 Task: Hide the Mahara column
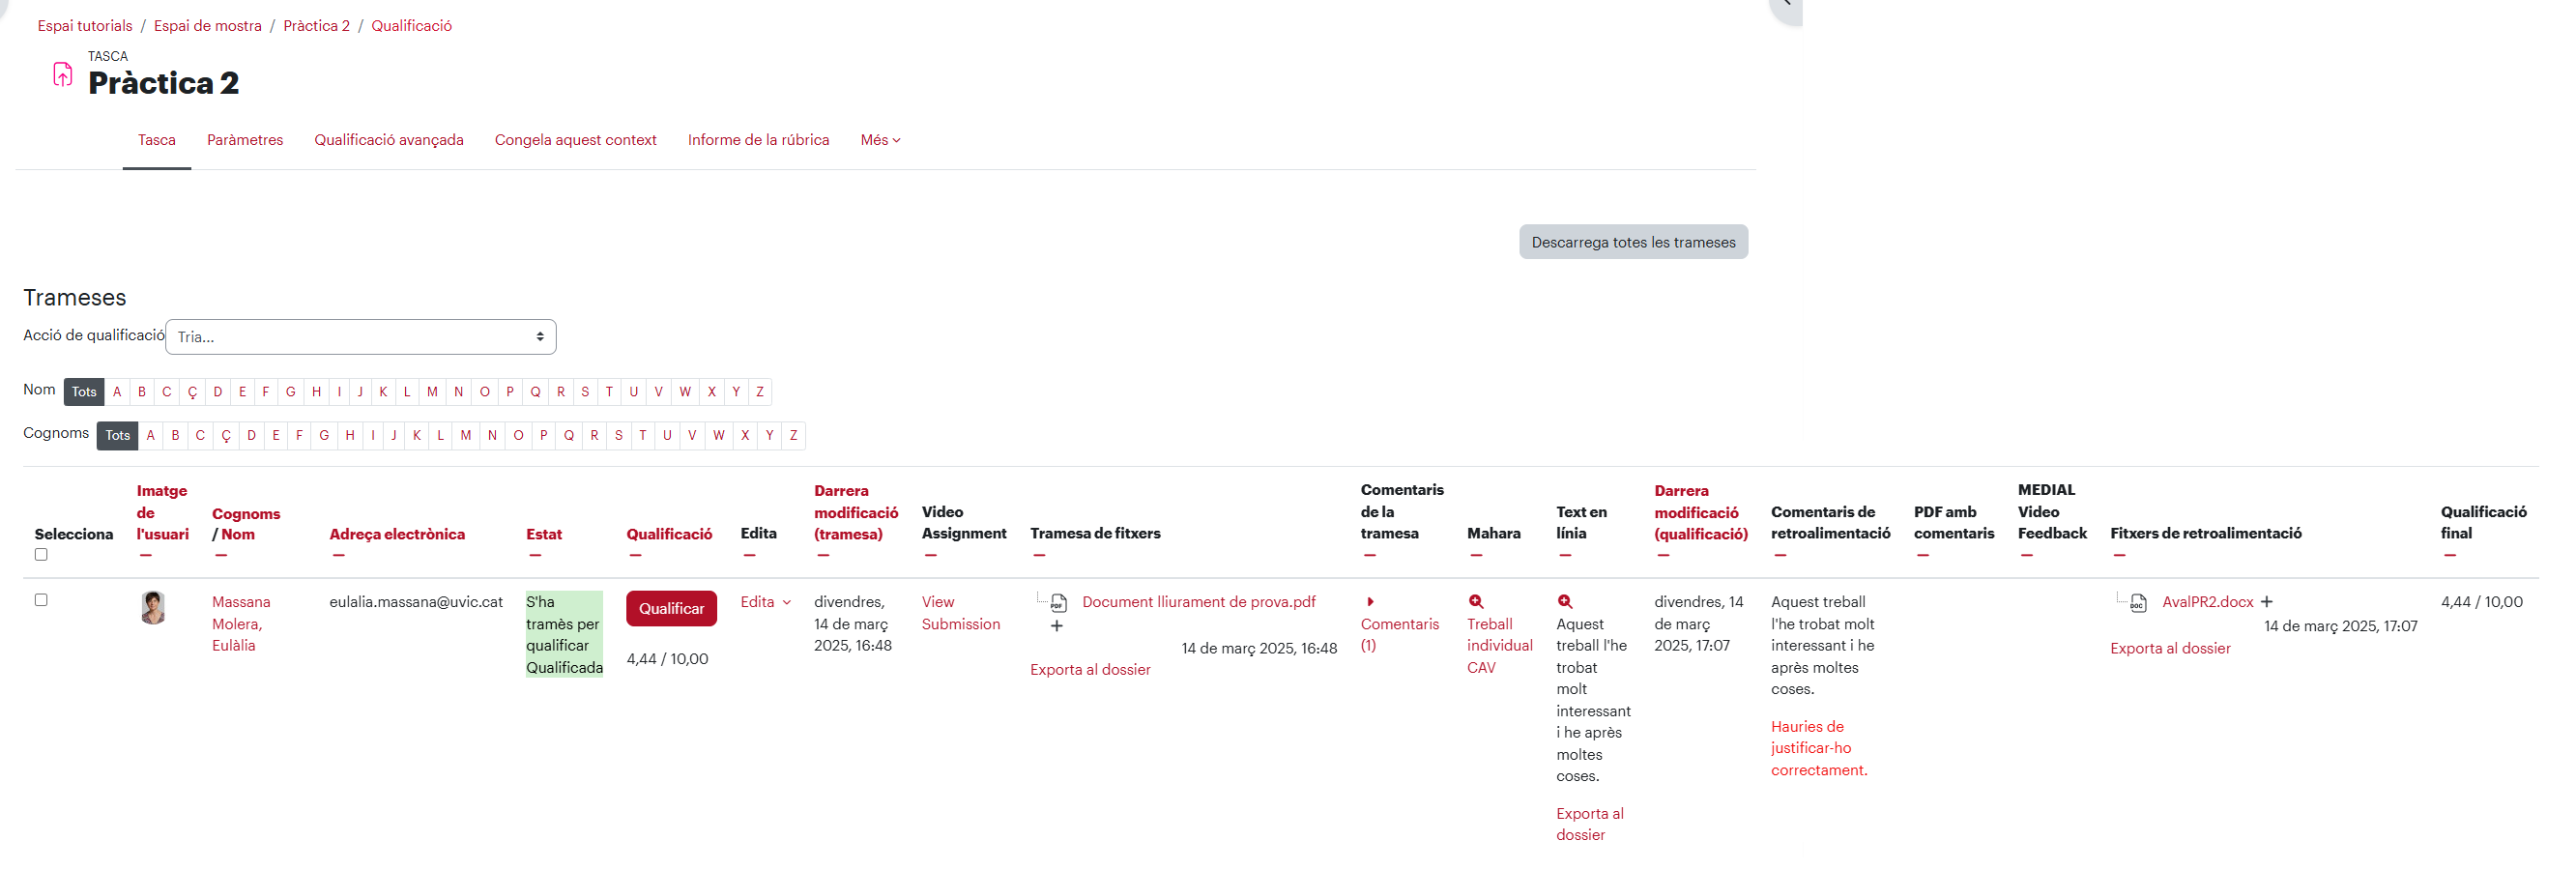point(1476,556)
